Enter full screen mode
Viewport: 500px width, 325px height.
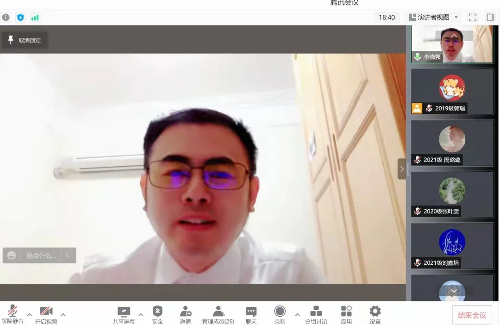[473, 18]
